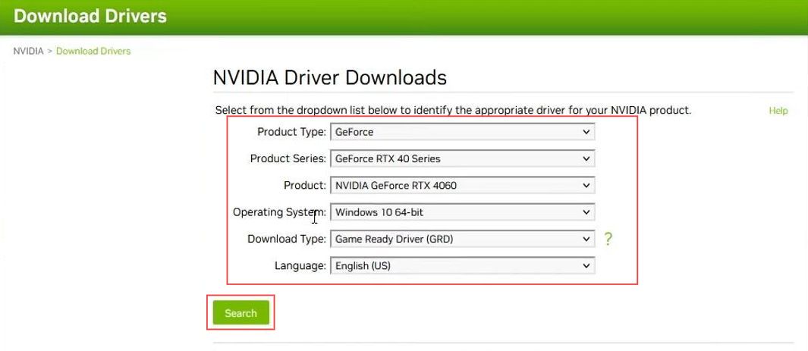Image resolution: width=808 pixels, height=351 pixels.
Task: Click the green Search button
Action: [241, 313]
